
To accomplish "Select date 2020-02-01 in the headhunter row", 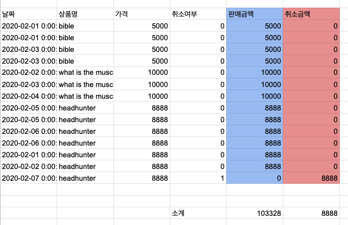I will [x=29, y=155].
